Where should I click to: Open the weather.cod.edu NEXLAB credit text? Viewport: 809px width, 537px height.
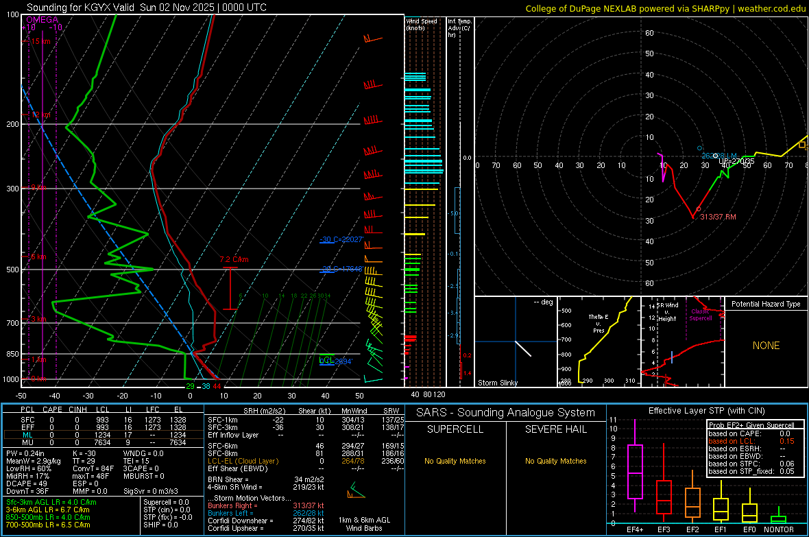(x=665, y=8)
